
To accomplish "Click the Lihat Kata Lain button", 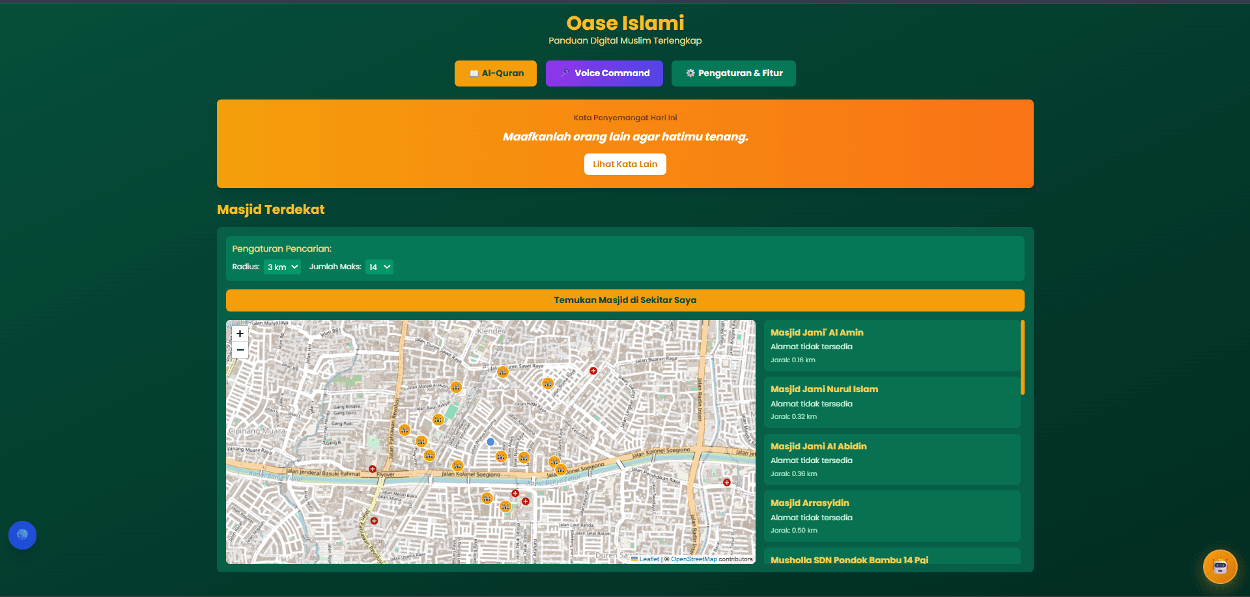I will [625, 164].
